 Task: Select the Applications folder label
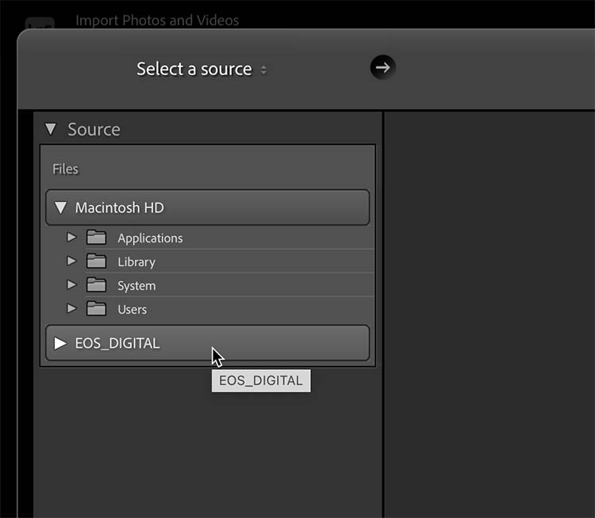point(150,238)
